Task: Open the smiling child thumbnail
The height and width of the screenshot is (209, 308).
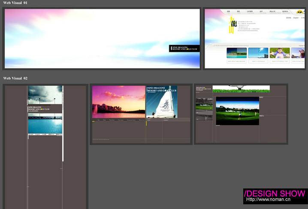Action: 280,53
